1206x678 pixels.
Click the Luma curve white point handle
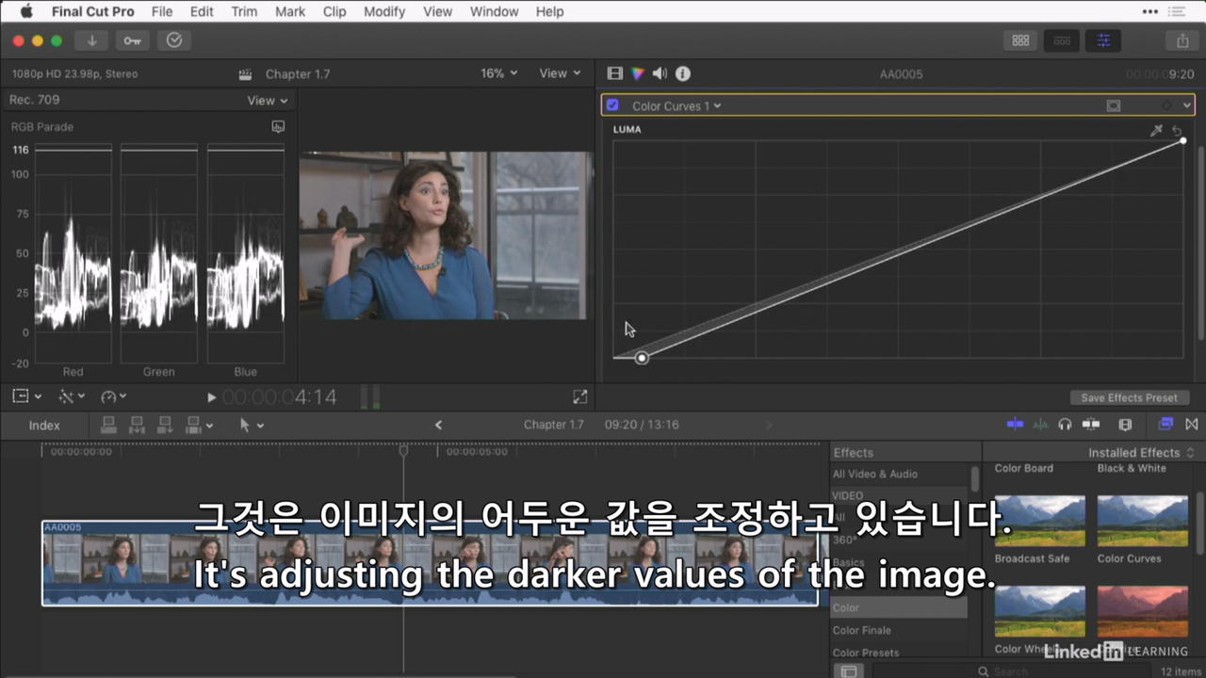[1183, 141]
